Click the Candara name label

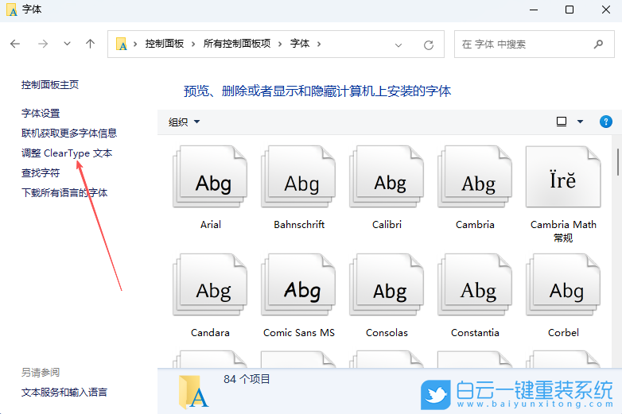pyautogui.click(x=210, y=333)
